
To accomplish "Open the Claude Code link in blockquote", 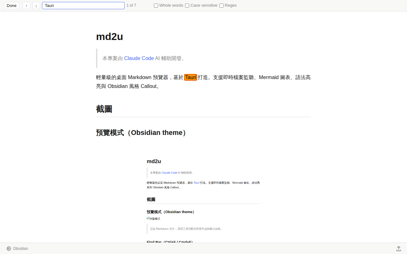I will click(x=139, y=58).
